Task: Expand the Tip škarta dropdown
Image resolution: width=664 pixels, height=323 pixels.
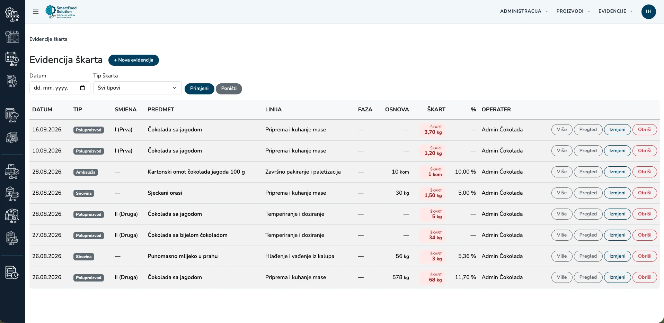Action: tap(138, 88)
